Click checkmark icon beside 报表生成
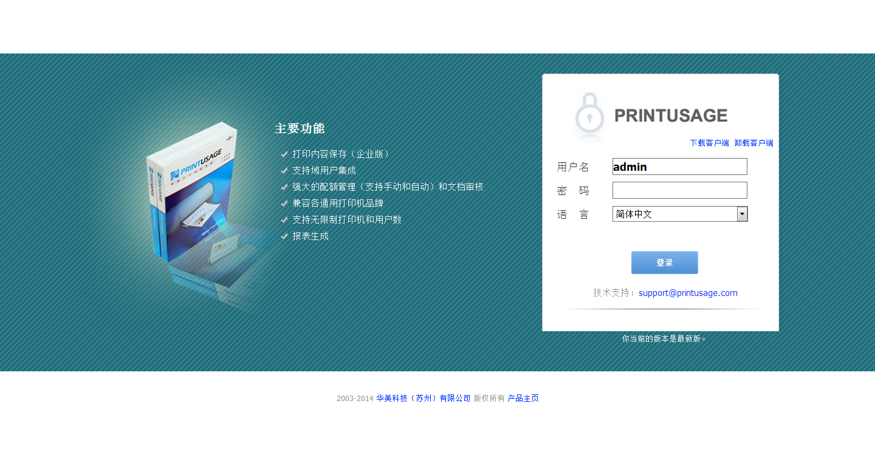875x471 pixels. pos(284,236)
